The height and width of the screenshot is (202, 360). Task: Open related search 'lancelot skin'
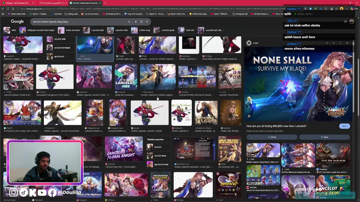tap(60, 39)
